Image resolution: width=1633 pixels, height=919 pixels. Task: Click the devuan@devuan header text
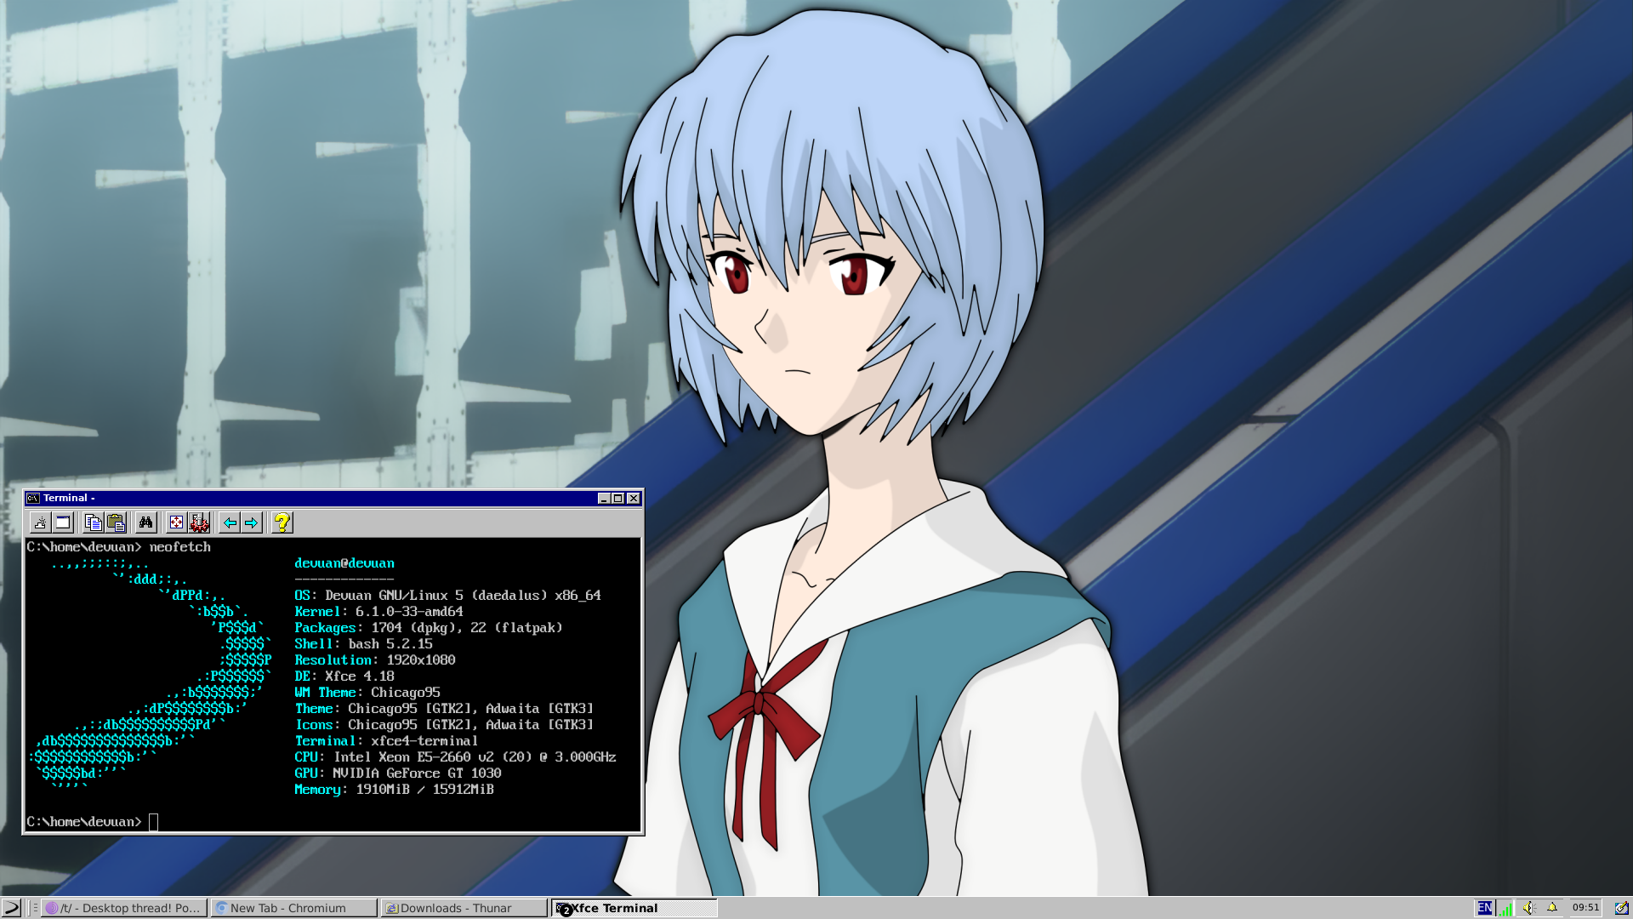(x=344, y=563)
